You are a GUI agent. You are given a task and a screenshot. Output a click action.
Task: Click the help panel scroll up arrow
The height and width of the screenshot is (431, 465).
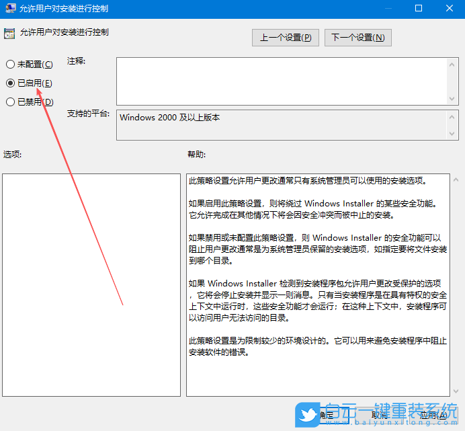[x=456, y=180]
